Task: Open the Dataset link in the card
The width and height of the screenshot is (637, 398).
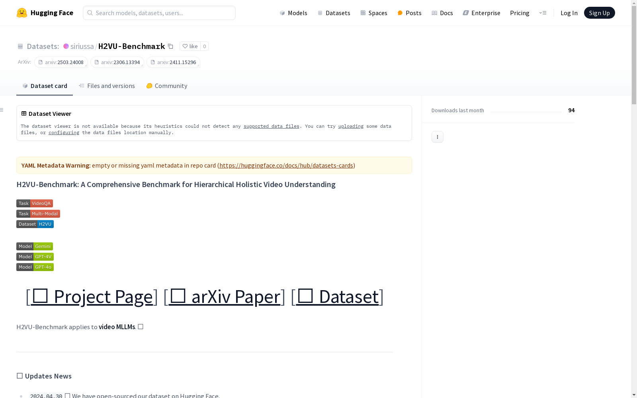Action: pos(337,297)
